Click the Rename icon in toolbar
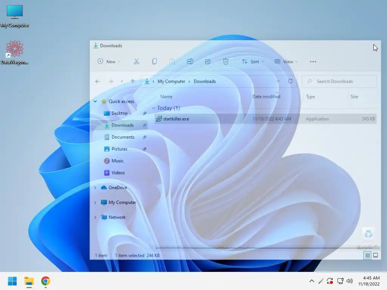 (x=190, y=62)
